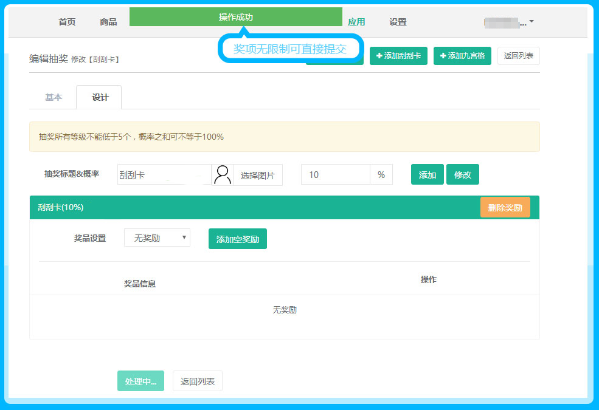Expand the 奖品设置 无奖励 dropdown
599x410 pixels.
pyautogui.click(x=157, y=238)
